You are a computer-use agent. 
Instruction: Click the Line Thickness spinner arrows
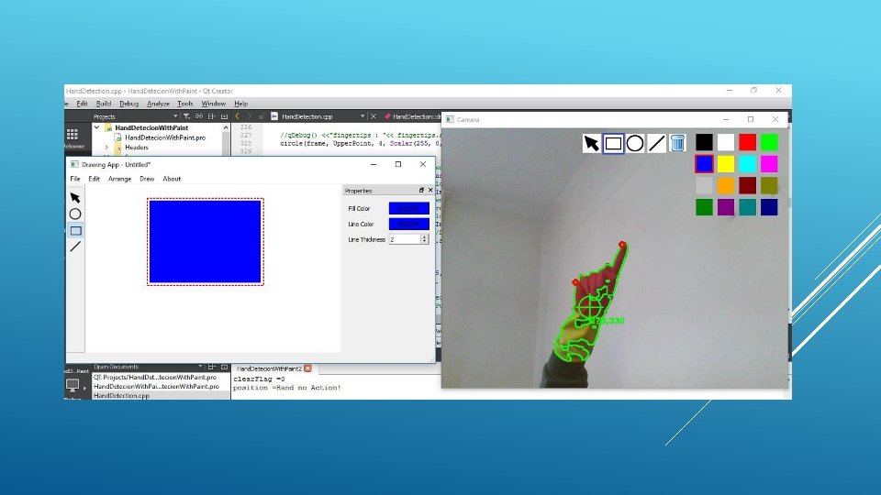tap(425, 239)
